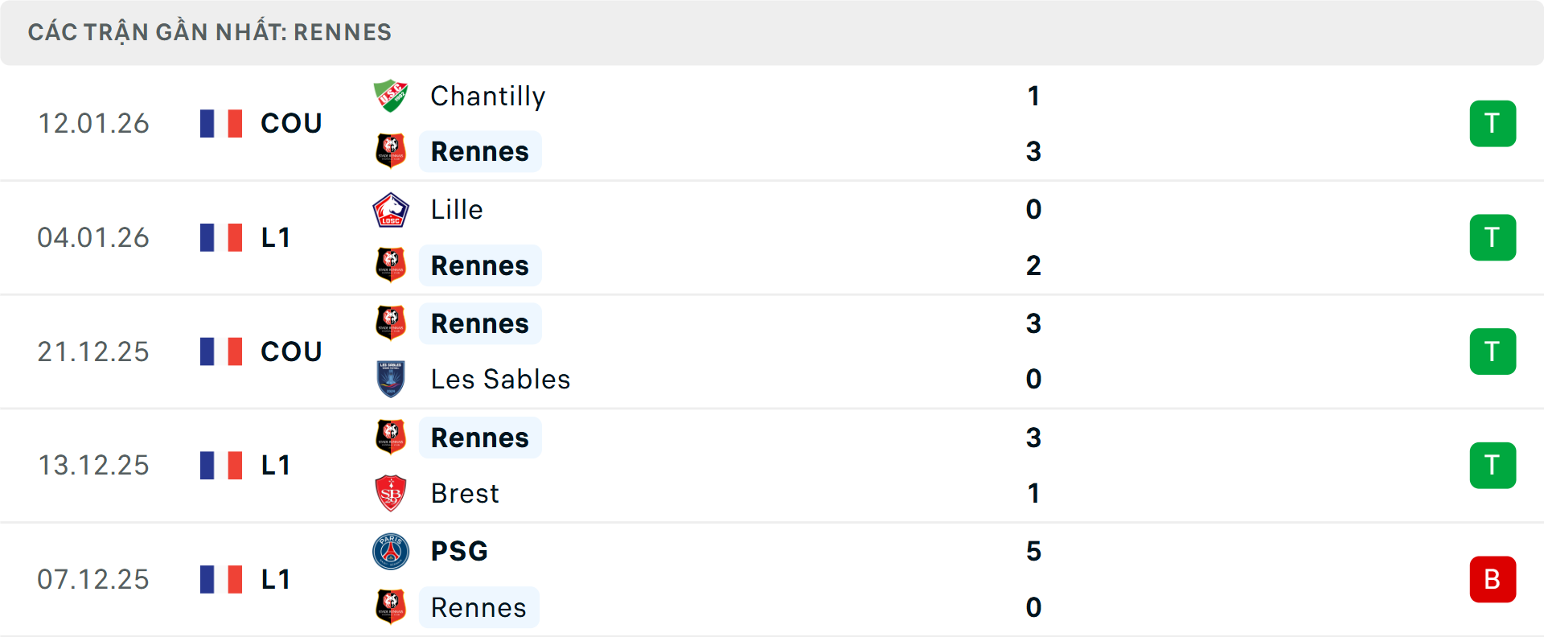The width and height of the screenshot is (1544, 637).
Task: Click green T badge for Brest match
Action: pyautogui.click(x=1493, y=466)
